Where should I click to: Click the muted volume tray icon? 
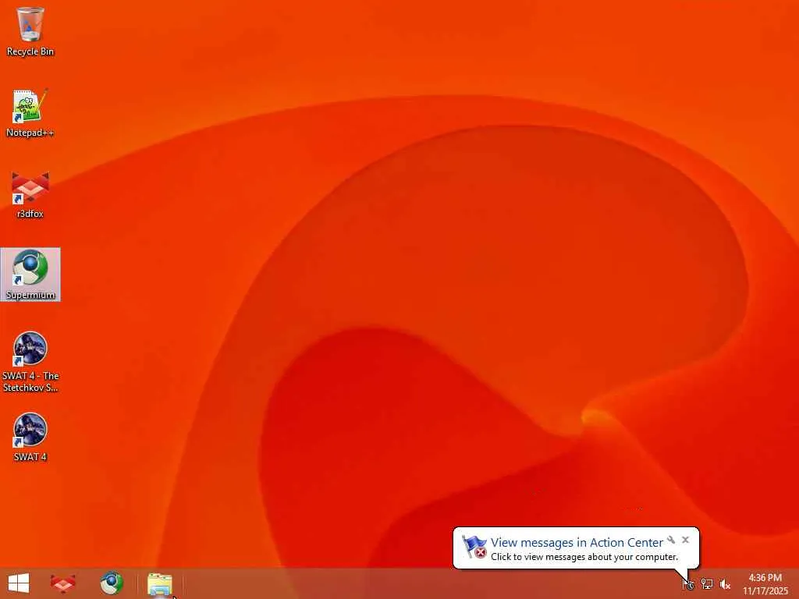tap(725, 584)
